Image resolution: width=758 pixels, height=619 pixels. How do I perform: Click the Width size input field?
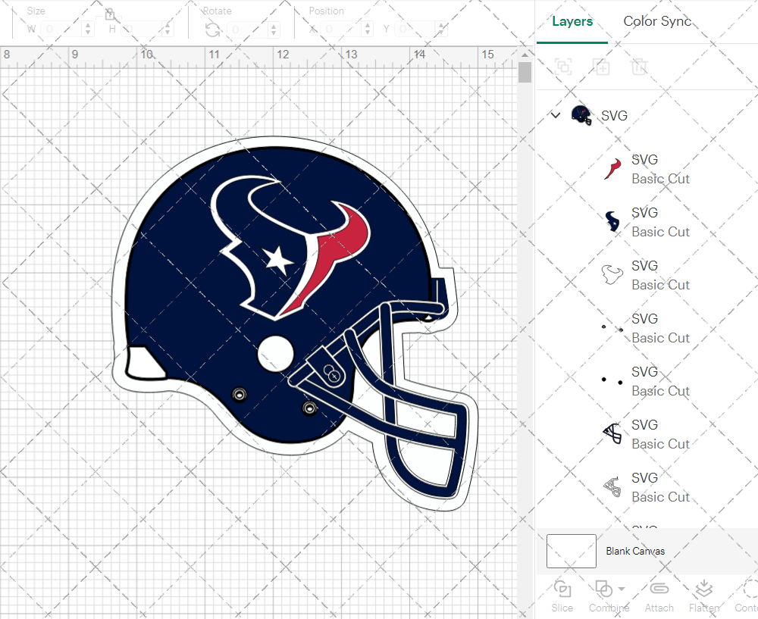[x=61, y=29]
